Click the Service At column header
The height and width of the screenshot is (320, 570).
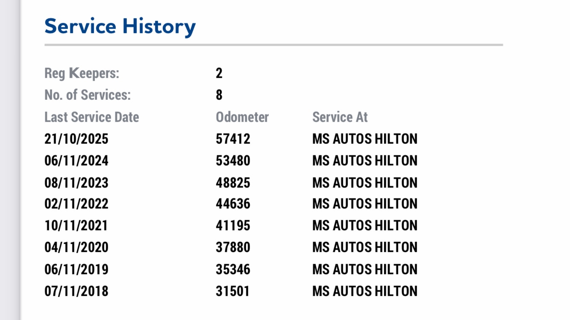(x=340, y=117)
